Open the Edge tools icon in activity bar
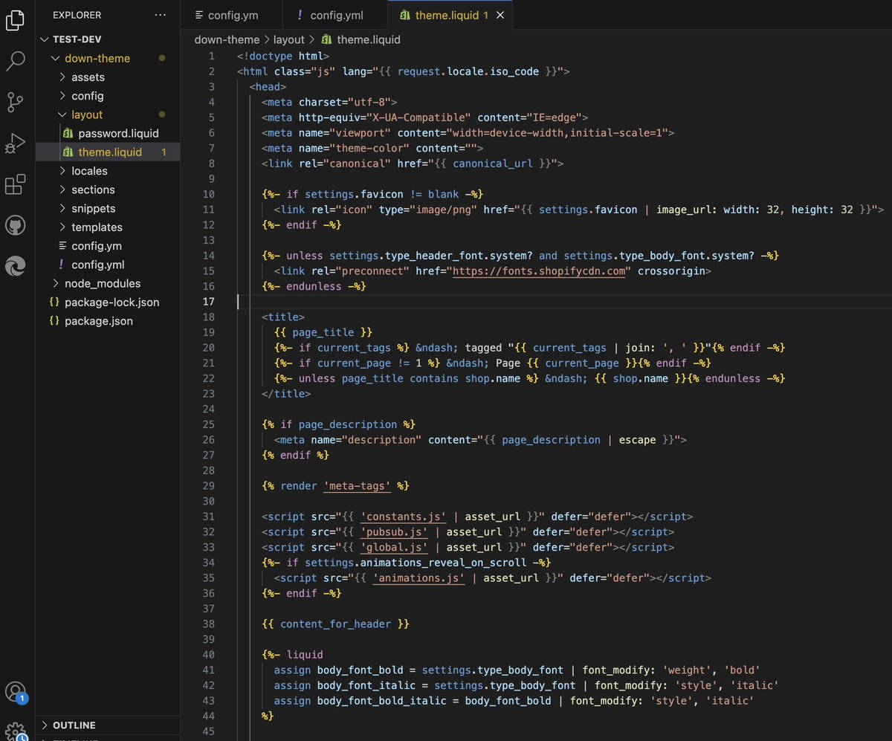This screenshot has width=892, height=741. coord(16,266)
